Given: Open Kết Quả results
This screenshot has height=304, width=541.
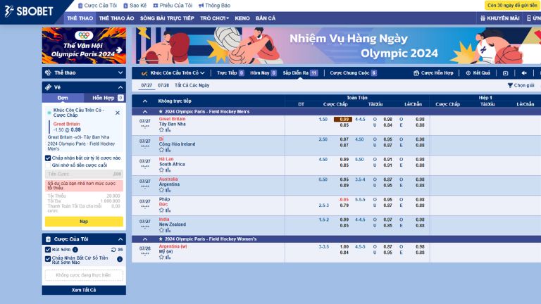Looking at the screenshot, I should point(478,73).
